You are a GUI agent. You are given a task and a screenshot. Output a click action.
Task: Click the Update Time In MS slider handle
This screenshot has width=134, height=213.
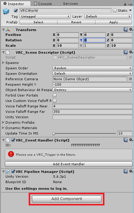(54, 134)
